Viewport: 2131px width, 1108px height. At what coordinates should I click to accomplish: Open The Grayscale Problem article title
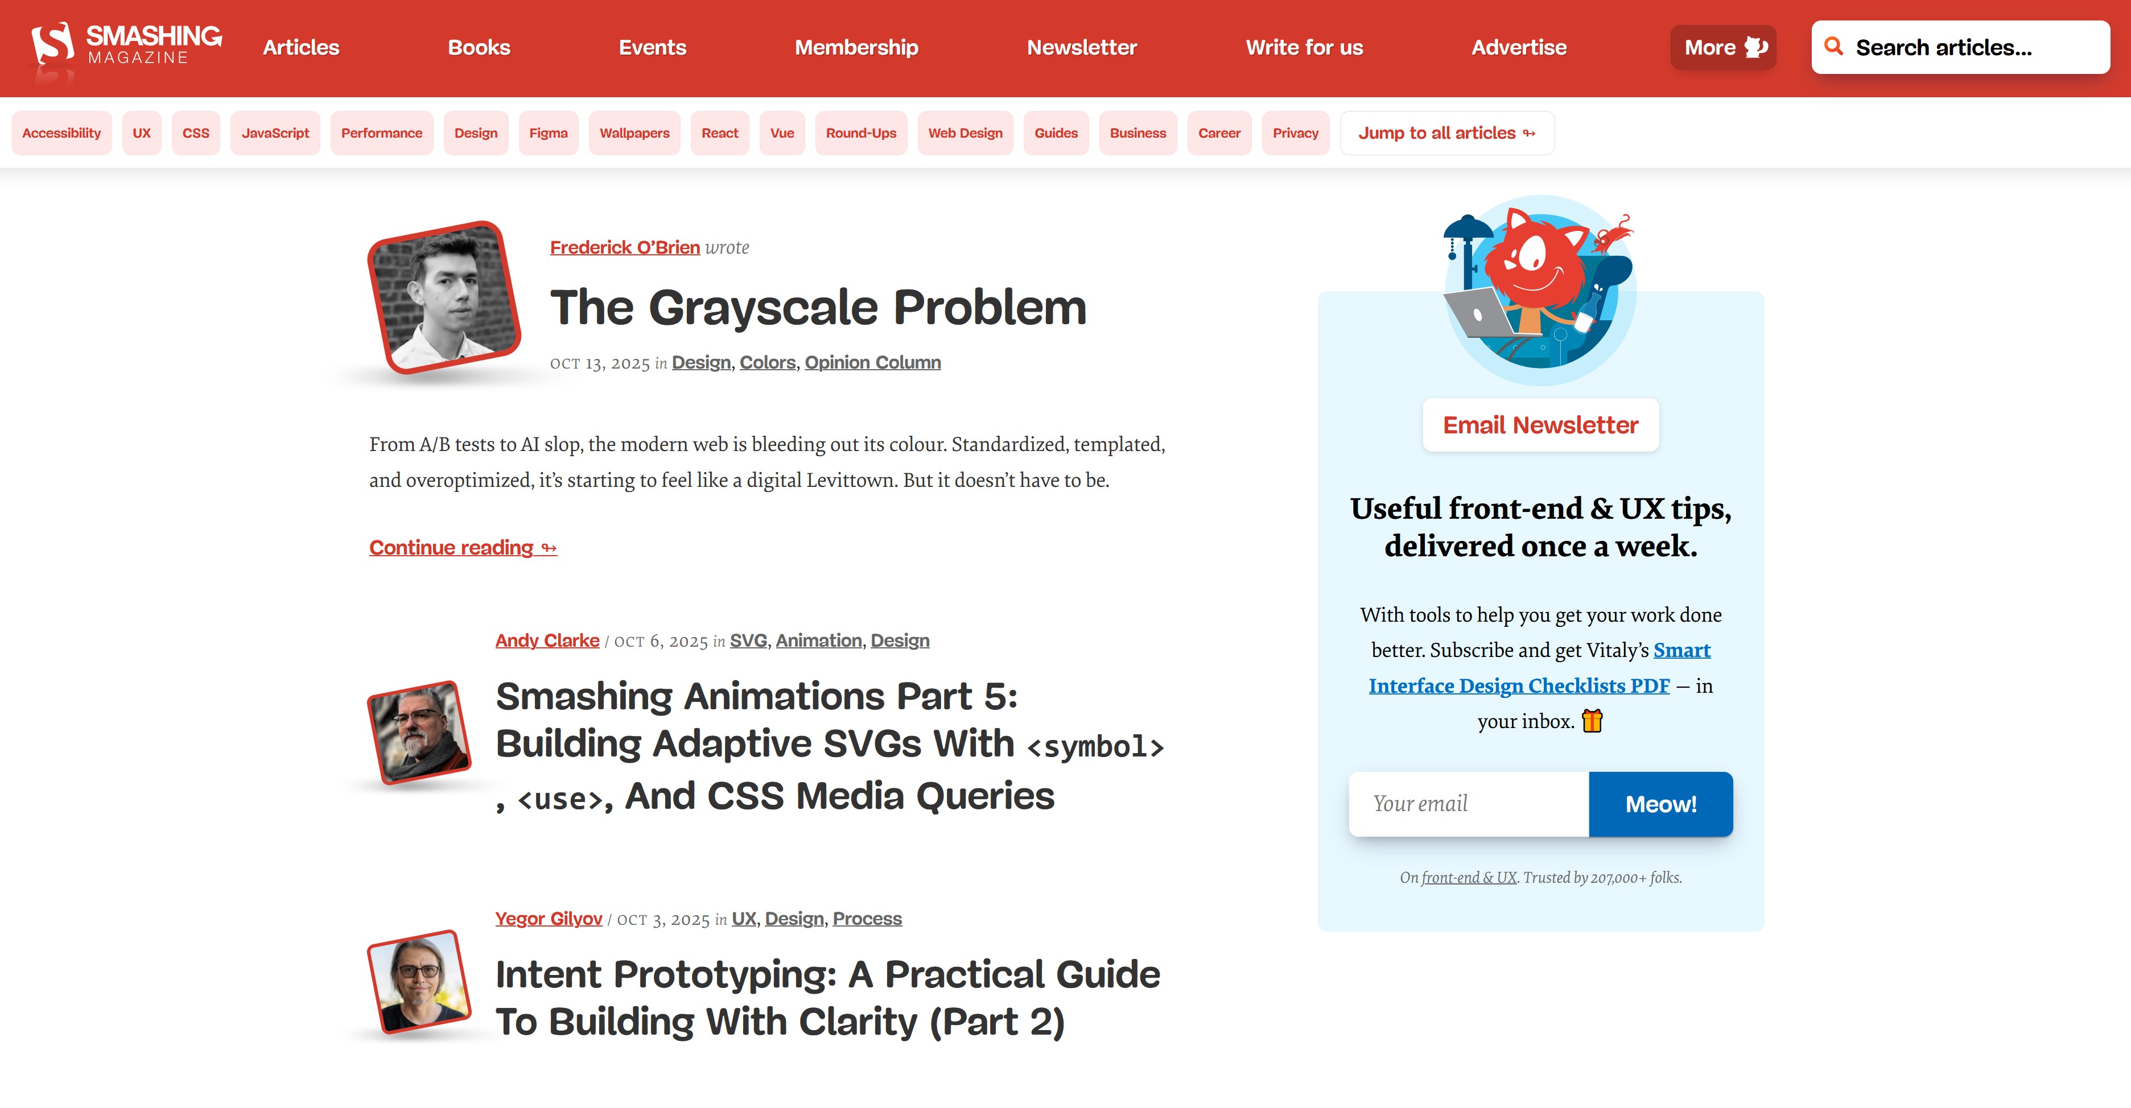pos(817,308)
